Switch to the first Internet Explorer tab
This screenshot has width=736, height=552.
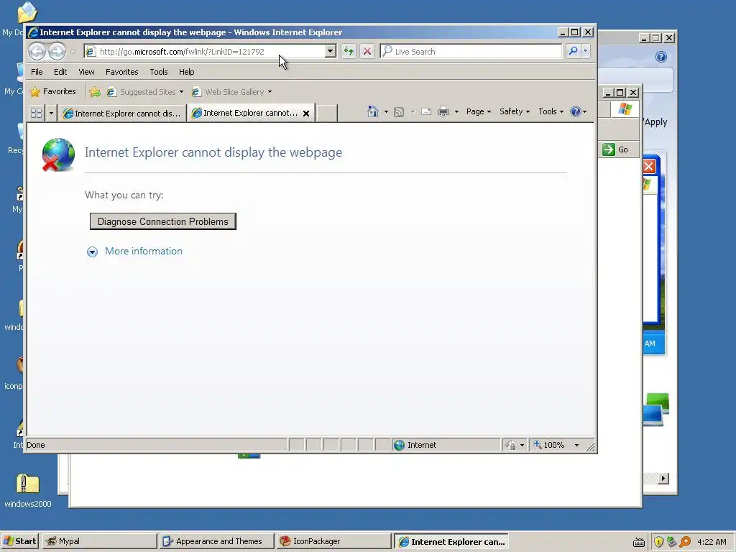(122, 114)
